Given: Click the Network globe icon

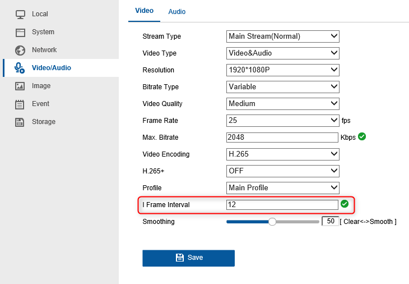Looking at the screenshot, I should 20,50.
